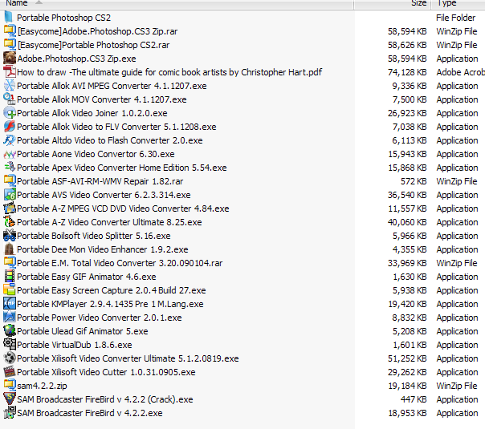The height and width of the screenshot is (429, 485).
Task: Click the Allok MOV Converter icon
Action: (x=10, y=99)
